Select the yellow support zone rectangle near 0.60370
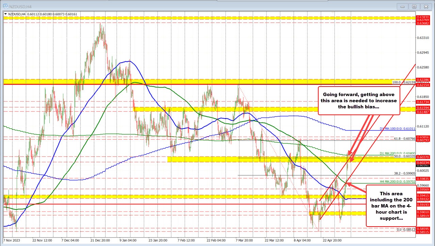The width and height of the screenshot is (435, 246). point(238,159)
